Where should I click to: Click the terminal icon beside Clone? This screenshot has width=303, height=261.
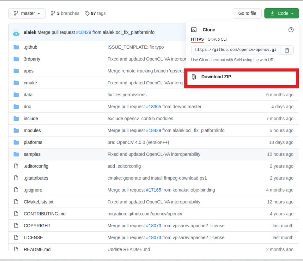pyautogui.click(x=194, y=30)
